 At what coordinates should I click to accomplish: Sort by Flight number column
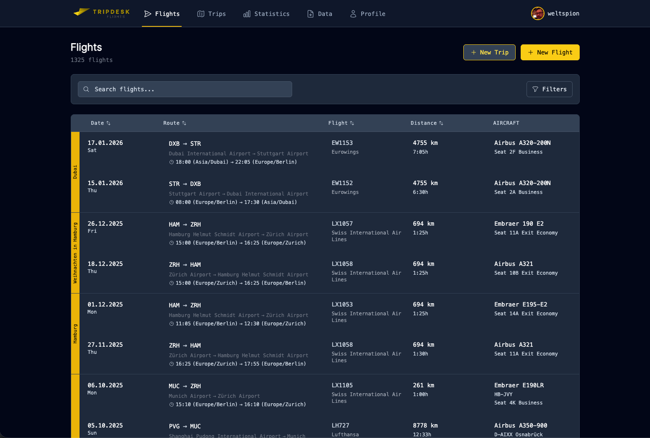click(341, 123)
